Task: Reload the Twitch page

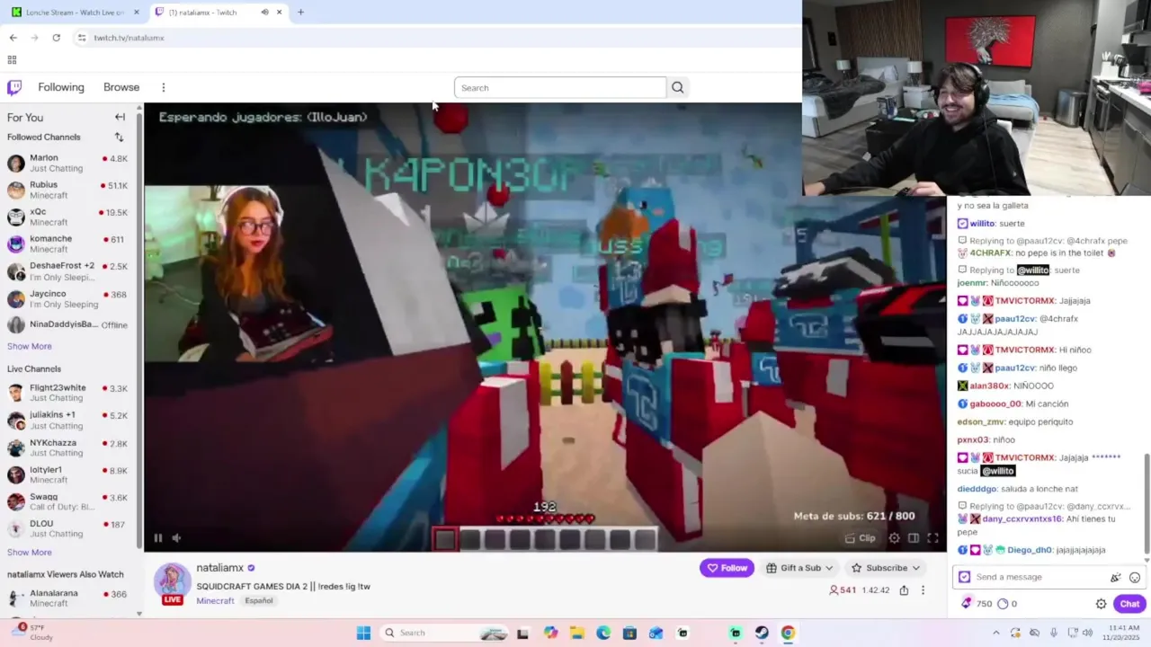Action: coord(56,38)
